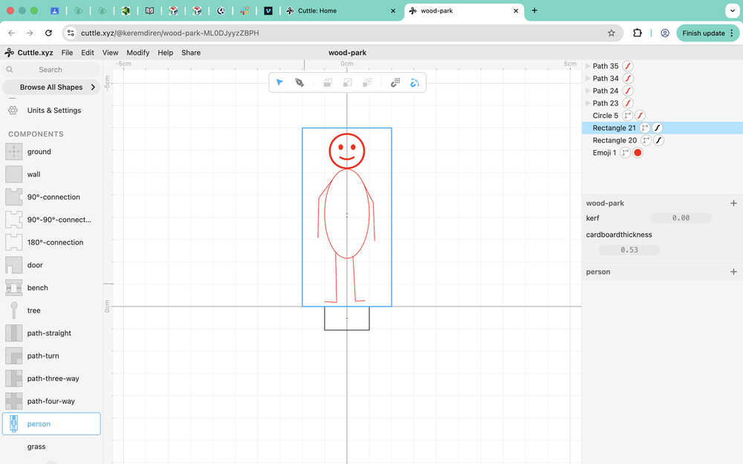Expand the Path 23 layer
Screen dimensions: 743x464
pos(588,103)
